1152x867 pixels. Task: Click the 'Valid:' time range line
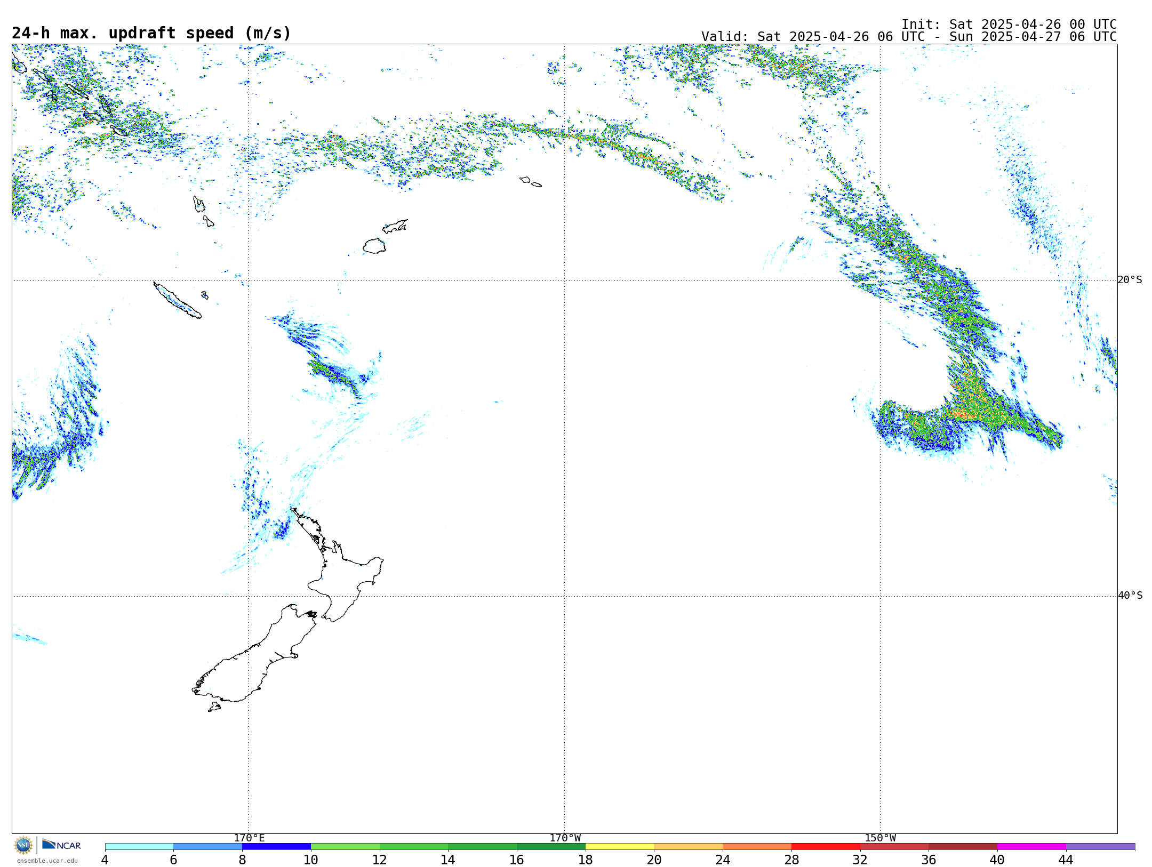point(909,37)
